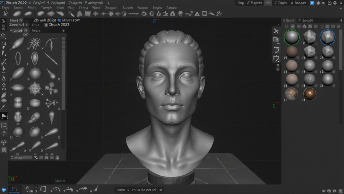Click the Z Bigg field in brush panel
The height and width of the screenshot is (194, 344).
[21, 158]
